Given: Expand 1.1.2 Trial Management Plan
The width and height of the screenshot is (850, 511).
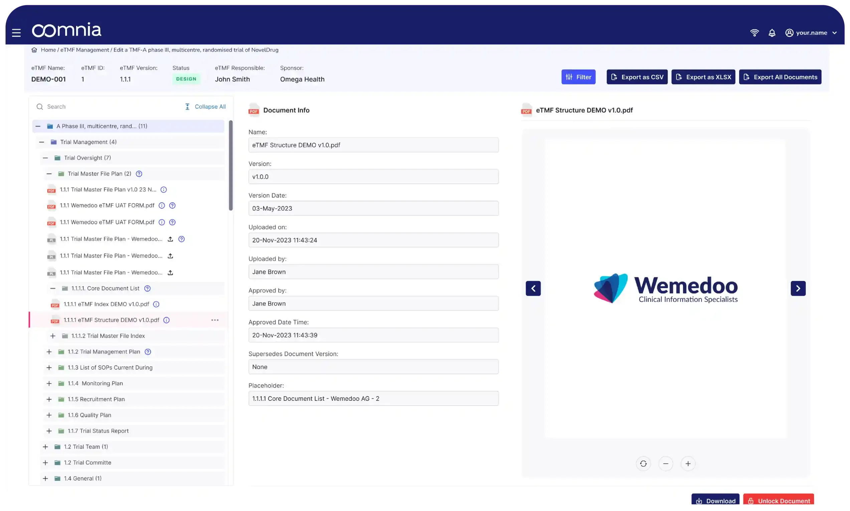Looking at the screenshot, I should [49, 352].
